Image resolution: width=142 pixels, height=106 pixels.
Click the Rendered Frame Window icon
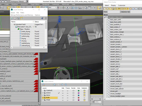[x=90, y=8]
